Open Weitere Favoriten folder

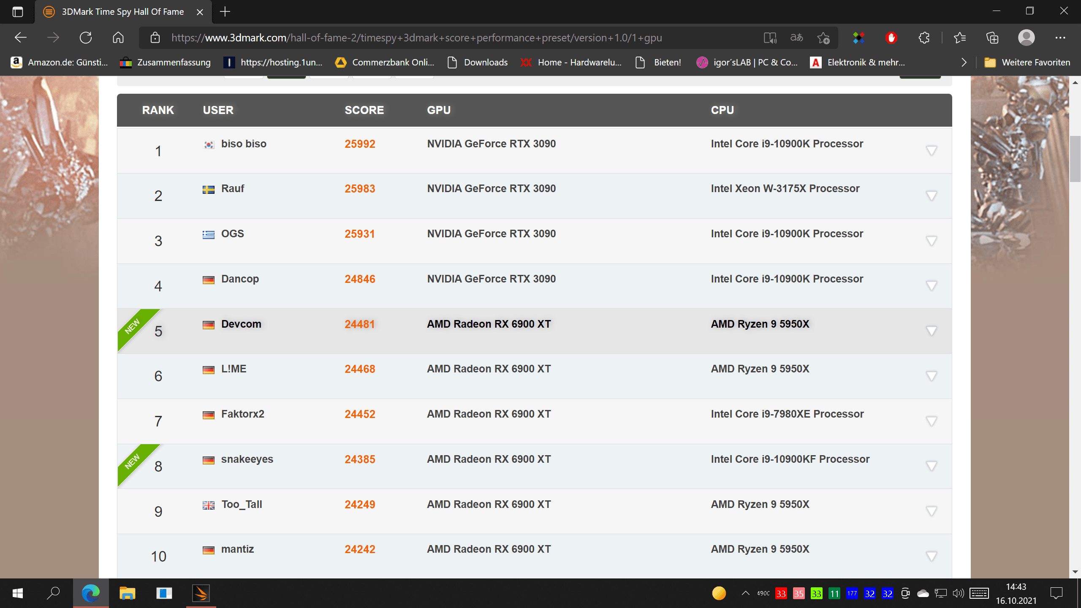click(x=1027, y=62)
